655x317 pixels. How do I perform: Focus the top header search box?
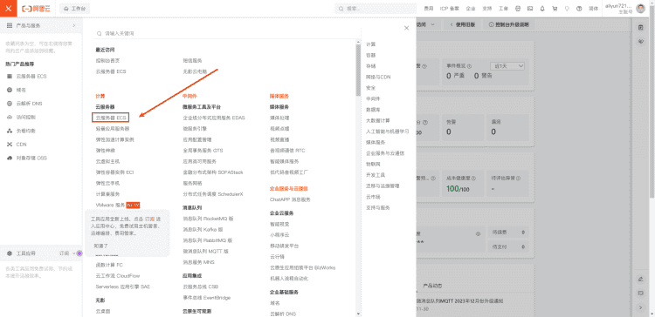pos(376,9)
